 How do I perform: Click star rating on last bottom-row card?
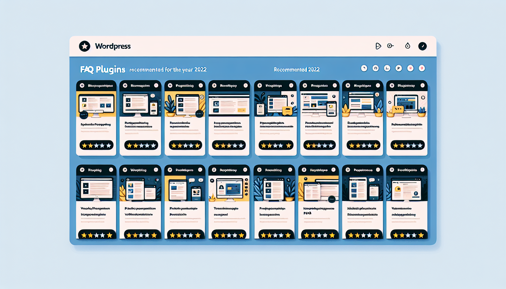[409, 235]
